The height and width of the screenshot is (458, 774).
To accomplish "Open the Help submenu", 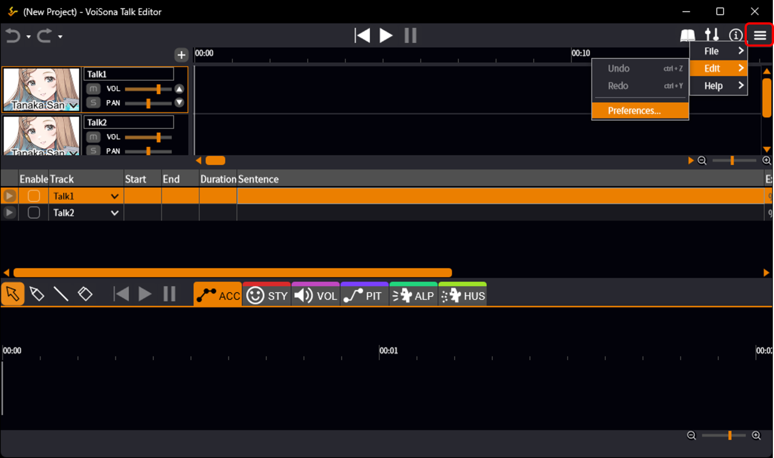I will pos(719,86).
